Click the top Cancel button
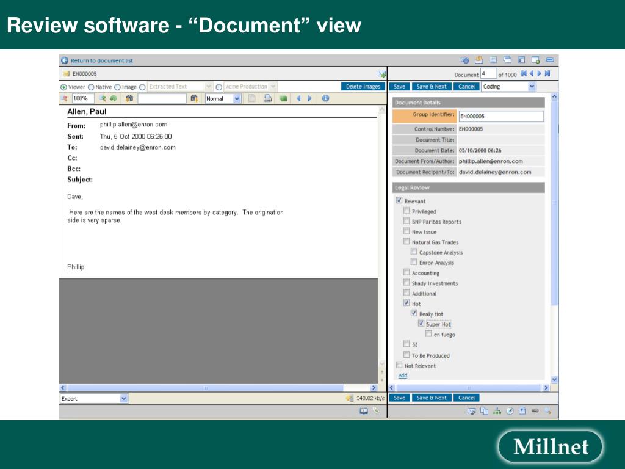 [x=466, y=87]
